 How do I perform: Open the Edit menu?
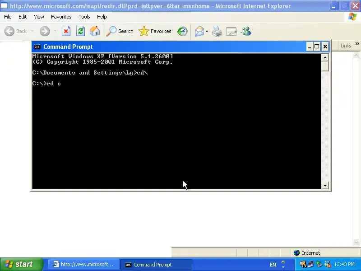[x=23, y=17]
